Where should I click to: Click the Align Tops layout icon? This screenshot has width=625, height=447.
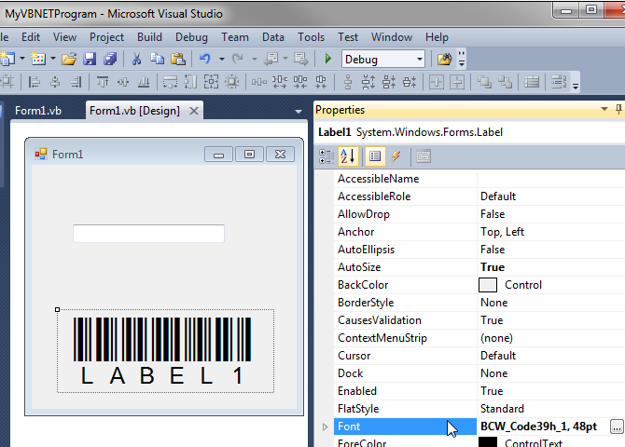click(x=103, y=82)
